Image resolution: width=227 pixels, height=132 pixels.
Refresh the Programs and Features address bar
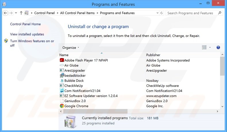click(x=161, y=13)
